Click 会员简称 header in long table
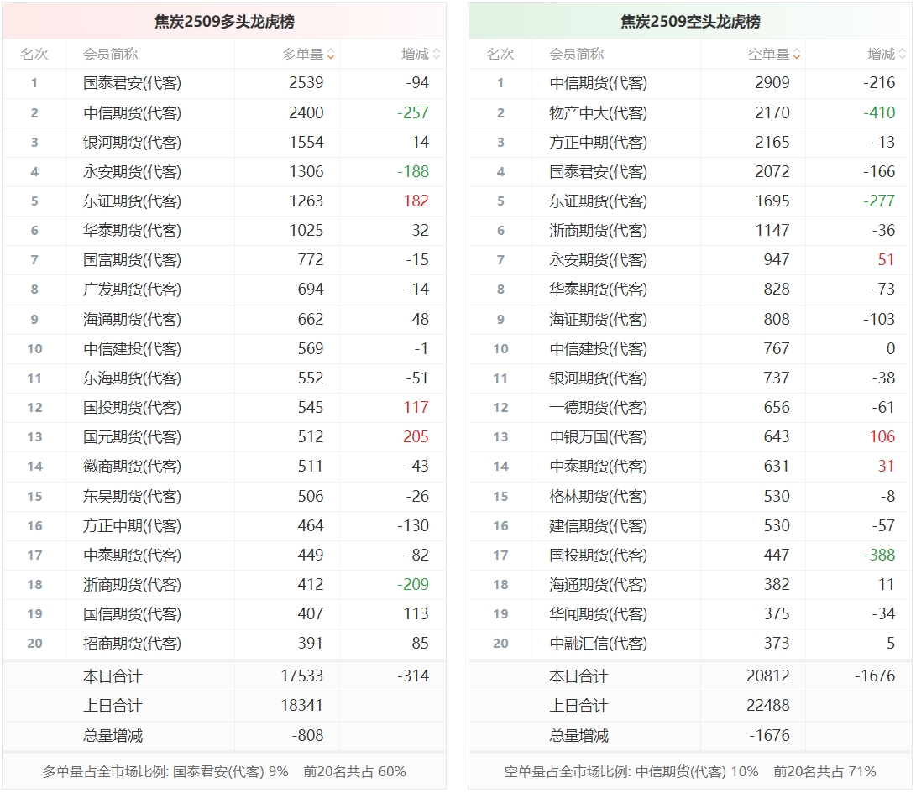The image size is (916, 793). click(111, 55)
